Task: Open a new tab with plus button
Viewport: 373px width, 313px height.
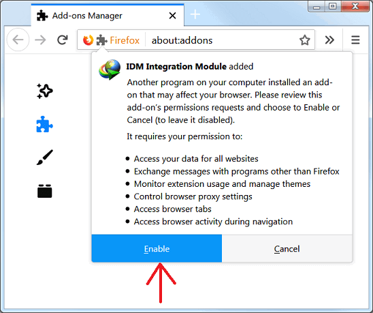Action: (195, 14)
